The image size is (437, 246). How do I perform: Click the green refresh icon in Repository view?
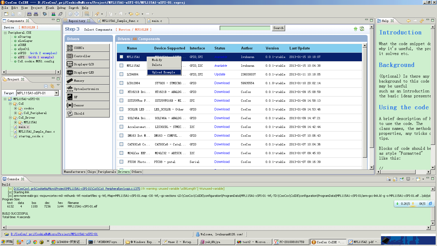(x=362, y=29)
